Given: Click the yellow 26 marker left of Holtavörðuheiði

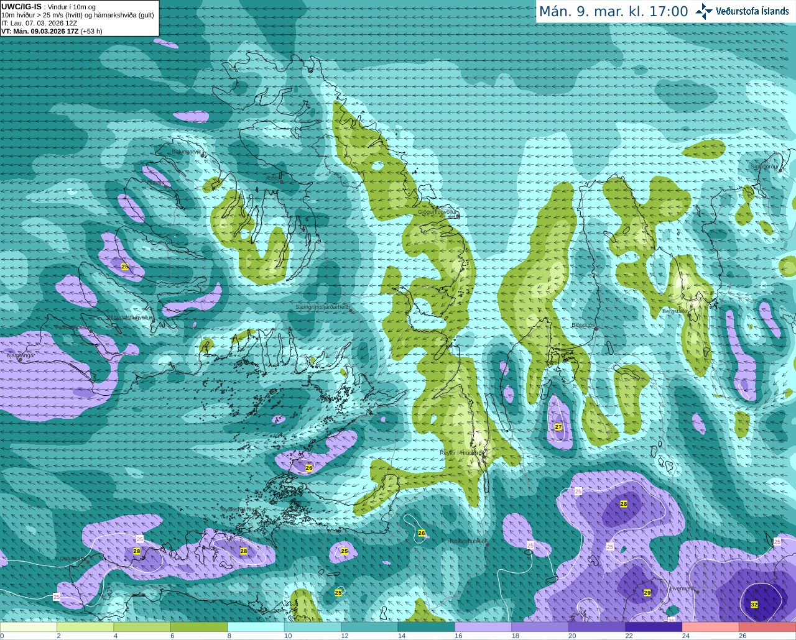Looking at the screenshot, I should click(x=422, y=533).
